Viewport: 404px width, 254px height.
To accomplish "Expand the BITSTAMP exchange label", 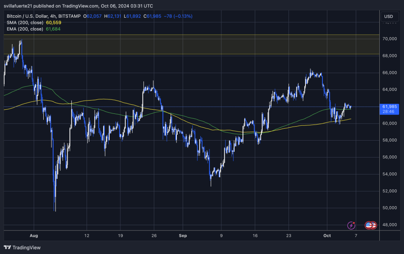I will pos(70,16).
